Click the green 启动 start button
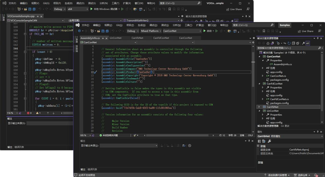Viewport: 325px width, 177px height. (x=207, y=31)
